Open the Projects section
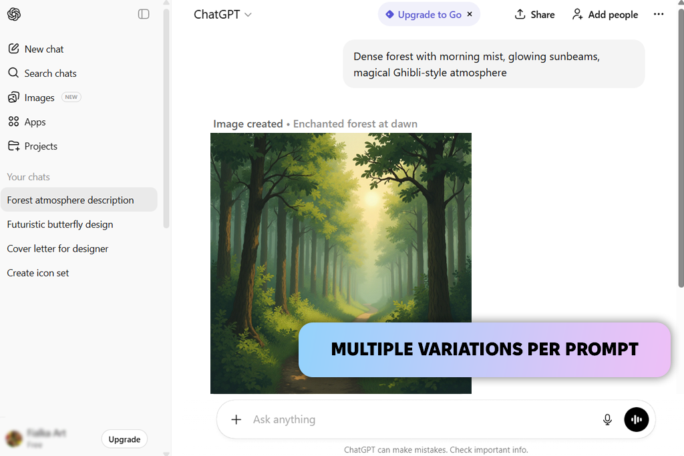 (x=33, y=146)
